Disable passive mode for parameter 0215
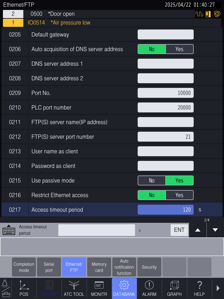 coord(152,180)
